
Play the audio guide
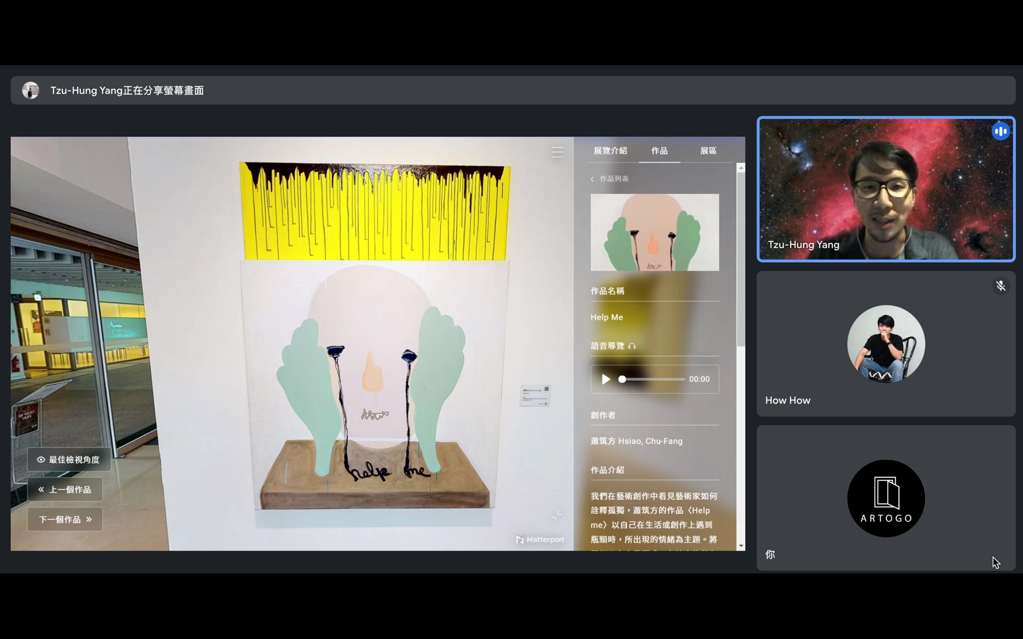coord(606,379)
